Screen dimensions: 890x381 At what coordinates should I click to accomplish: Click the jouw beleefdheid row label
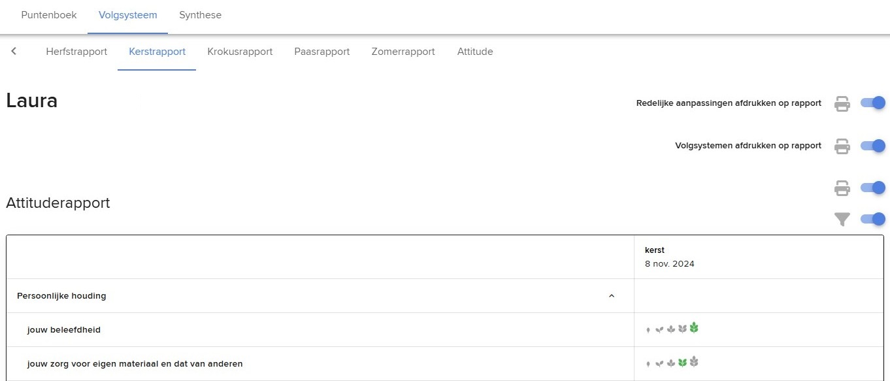click(x=64, y=330)
